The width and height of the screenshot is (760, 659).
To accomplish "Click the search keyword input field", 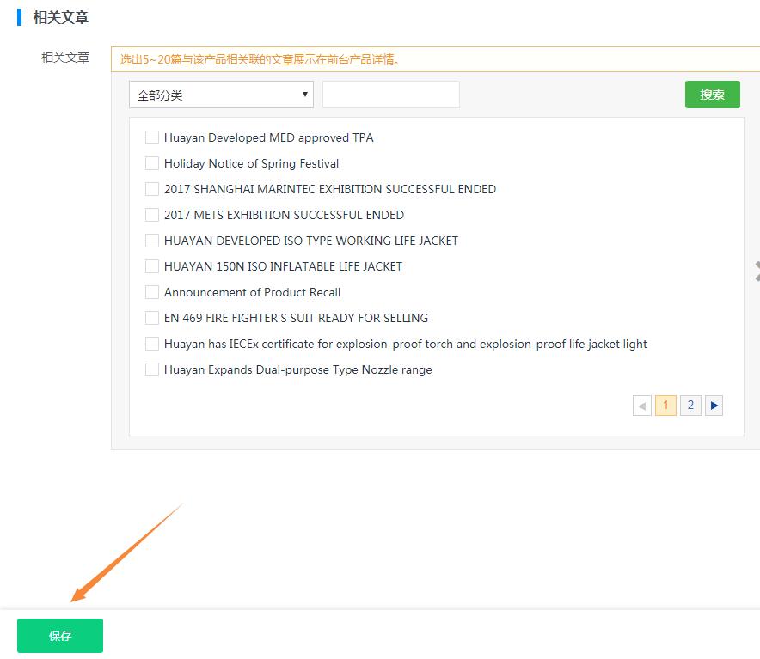I will pos(391,95).
